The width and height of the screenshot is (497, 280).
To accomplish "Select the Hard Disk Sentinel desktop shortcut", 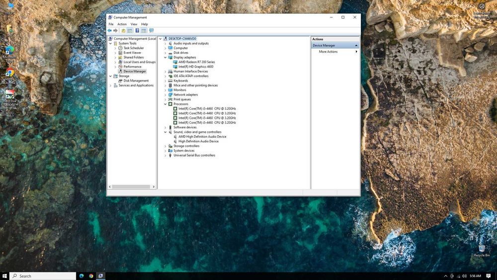I will pyautogui.click(x=9, y=98).
